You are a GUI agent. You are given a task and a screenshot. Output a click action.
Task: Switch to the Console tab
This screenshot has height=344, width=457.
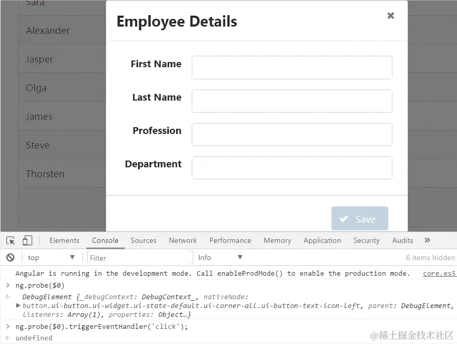click(105, 240)
